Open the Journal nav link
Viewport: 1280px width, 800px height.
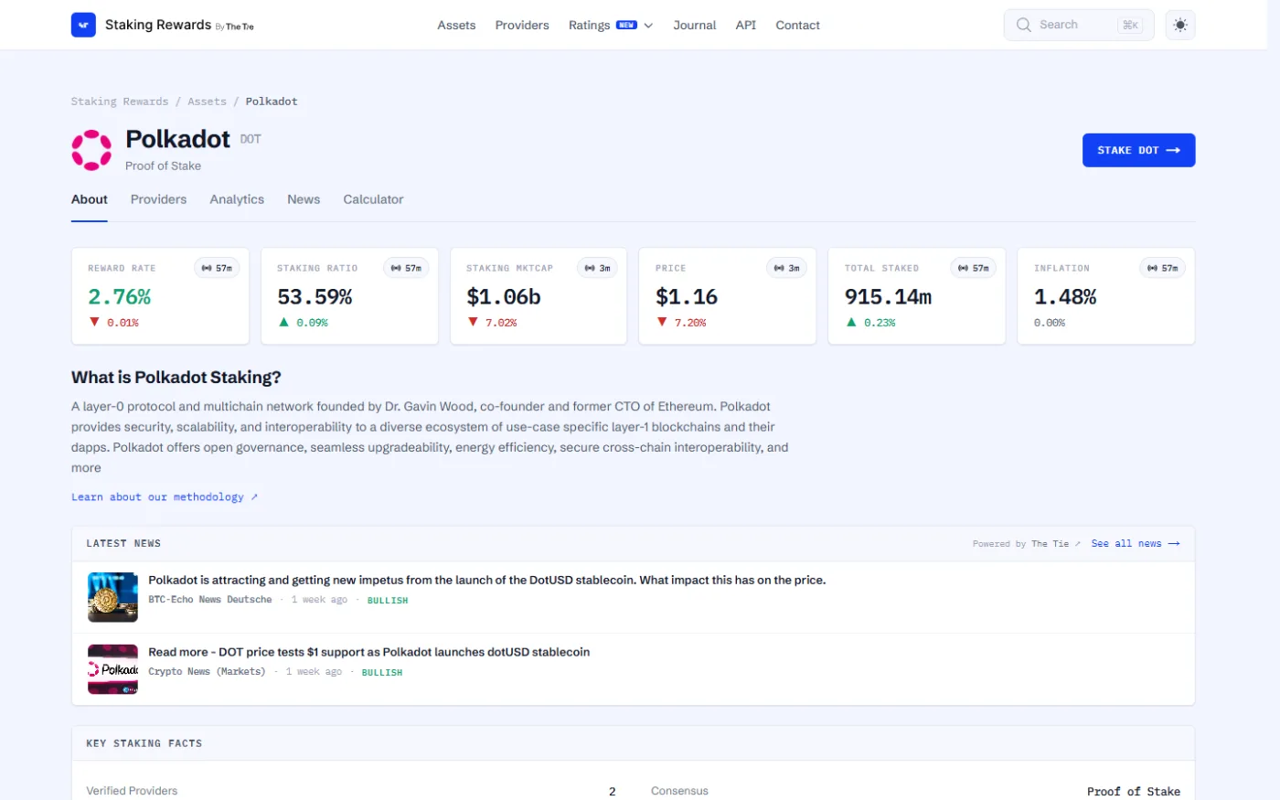695,25
